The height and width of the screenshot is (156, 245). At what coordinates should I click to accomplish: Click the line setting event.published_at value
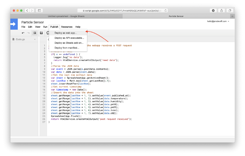click(91, 96)
